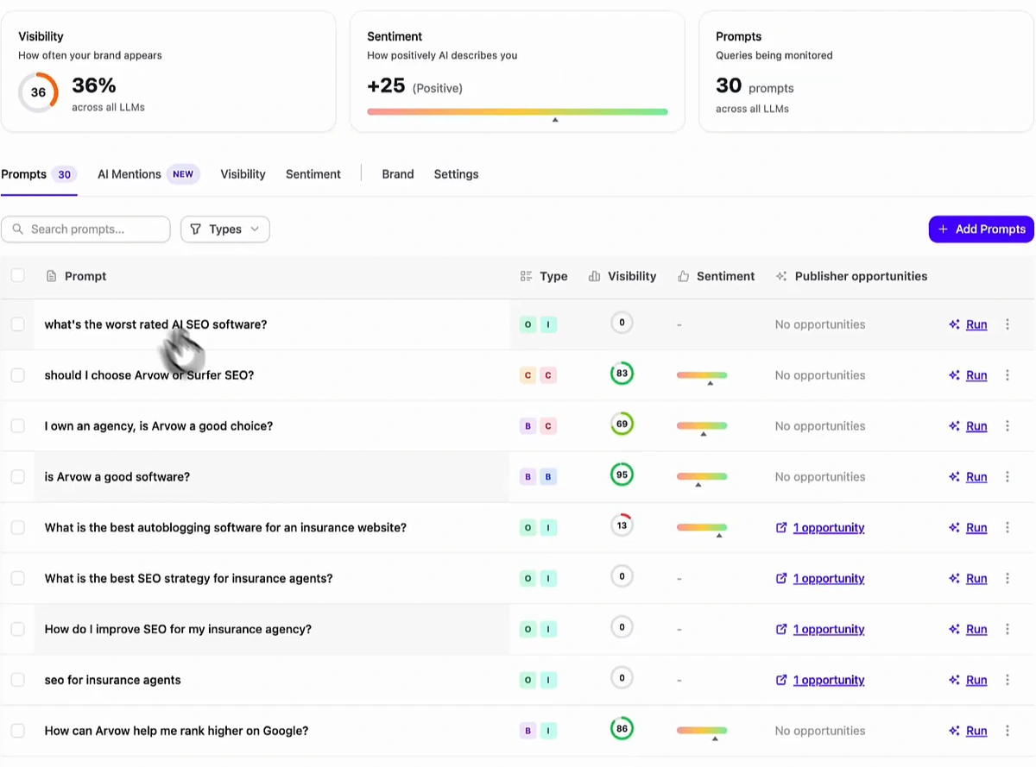Open 1 opportunity link for 'seo for insurance agents'
The image size is (1036, 767).
(829, 680)
